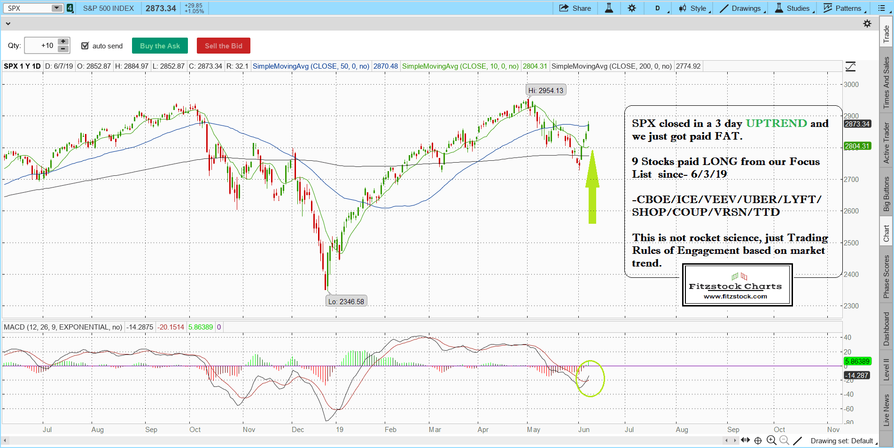Open the flask icon next to Share
This screenshot has width=894, height=448.
coord(609,8)
